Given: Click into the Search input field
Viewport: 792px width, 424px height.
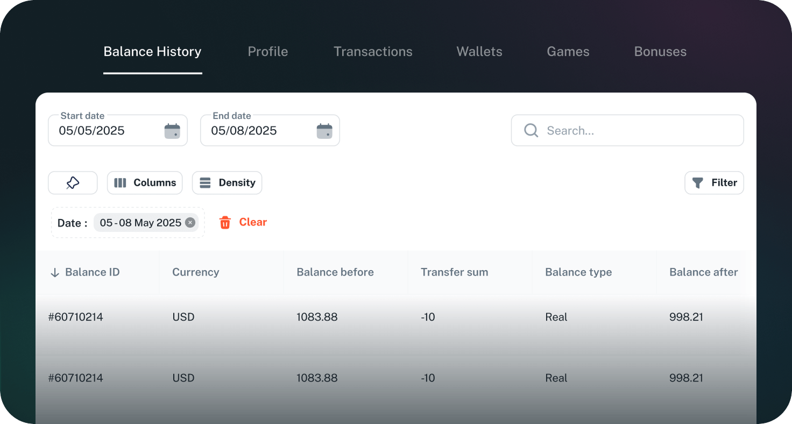Looking at the screenshot, I should pyautogui.click(x=635, y=131).
